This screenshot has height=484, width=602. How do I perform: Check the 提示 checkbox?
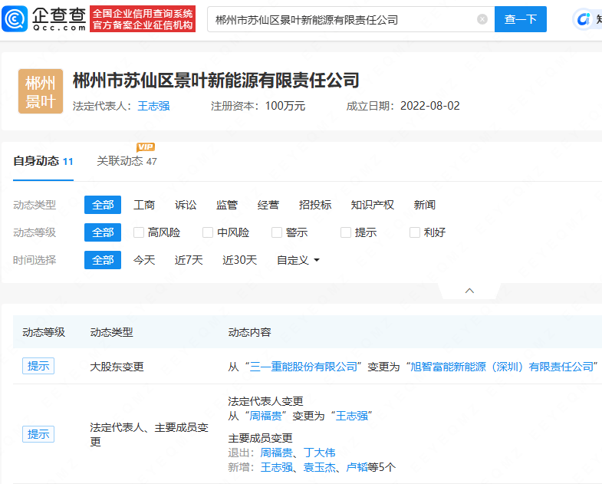coord(346,232)
